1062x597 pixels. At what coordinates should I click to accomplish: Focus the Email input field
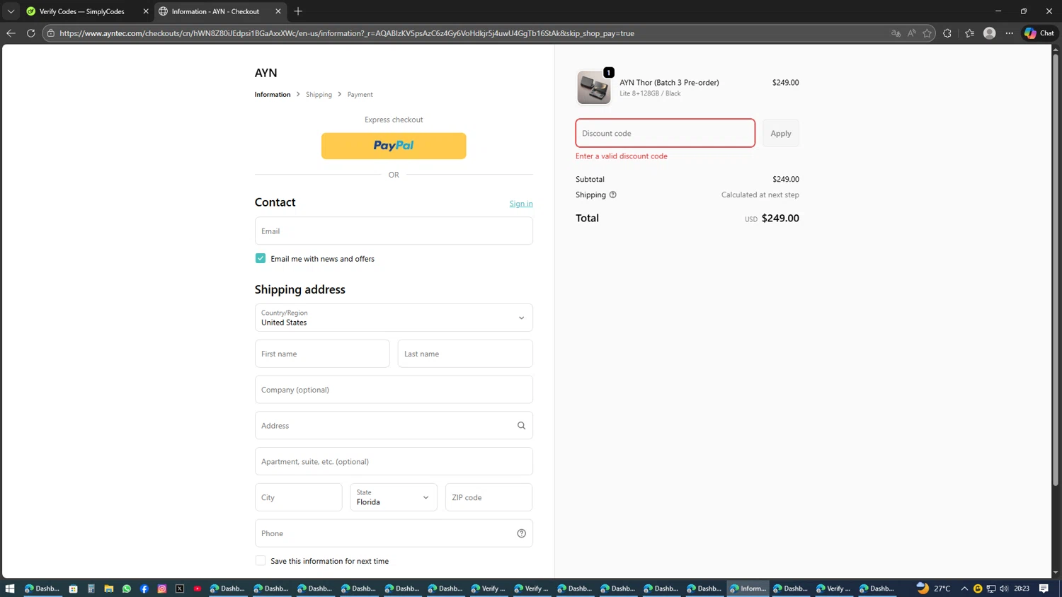(x=394, y=231)
